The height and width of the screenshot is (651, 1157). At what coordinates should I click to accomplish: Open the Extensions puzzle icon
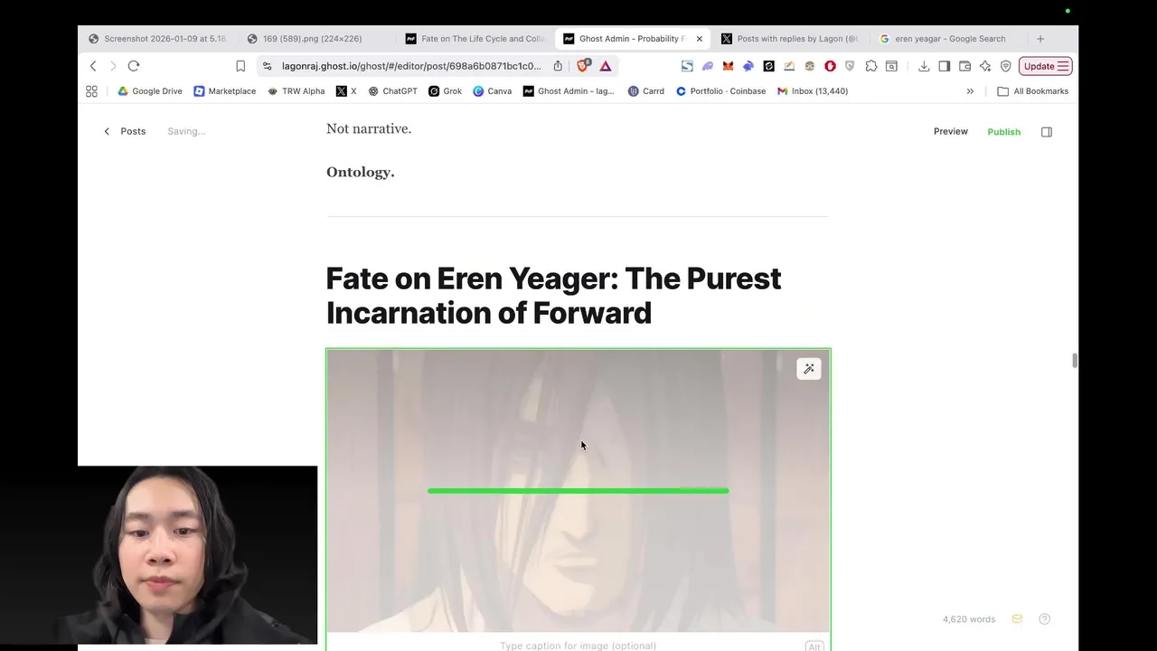pyautogui.click(x=871, y=66)
